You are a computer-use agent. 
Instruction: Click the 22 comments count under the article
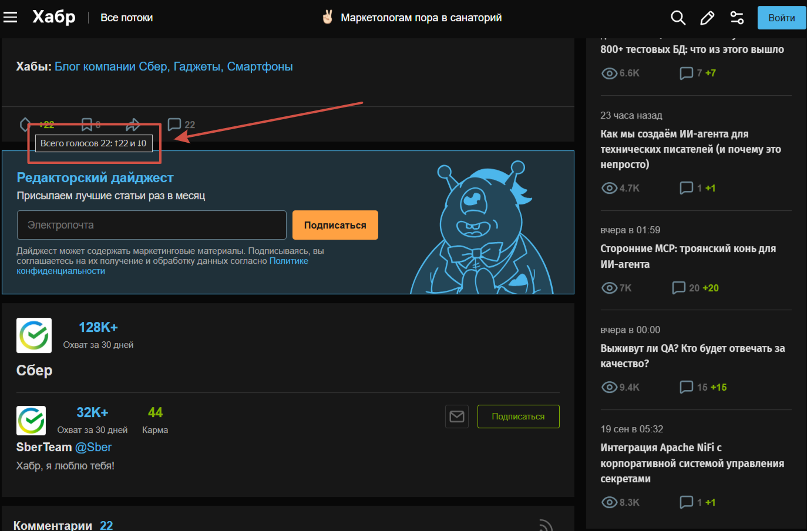[x=190, y=125]
